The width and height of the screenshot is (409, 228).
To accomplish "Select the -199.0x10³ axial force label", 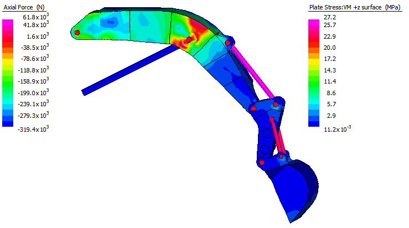I will coord(33,92).
